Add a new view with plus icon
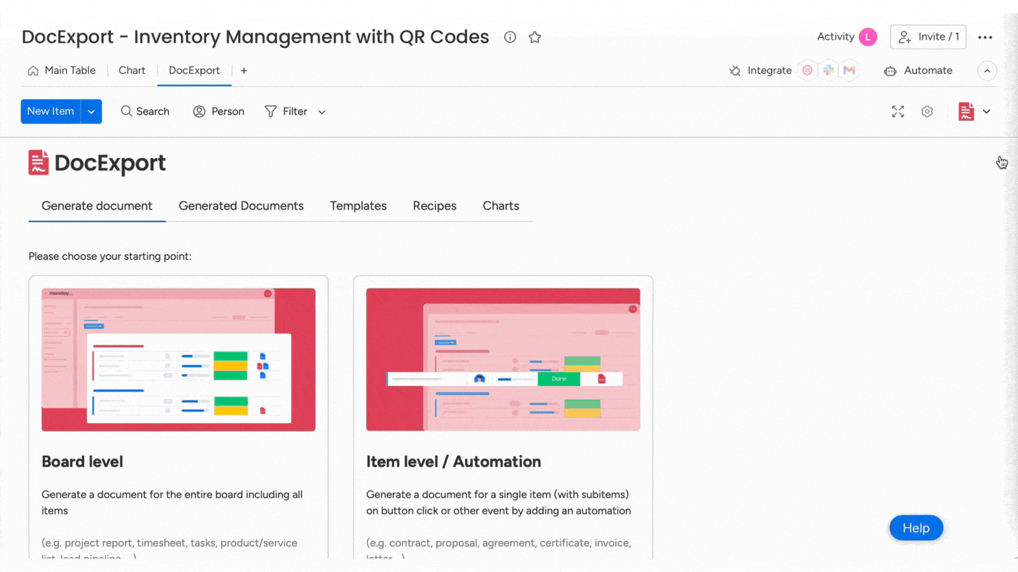 [x=244, y=71]
